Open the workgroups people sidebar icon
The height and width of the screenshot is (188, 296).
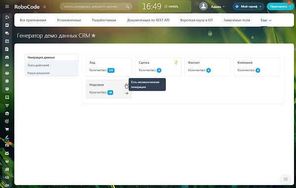[7, 73]
